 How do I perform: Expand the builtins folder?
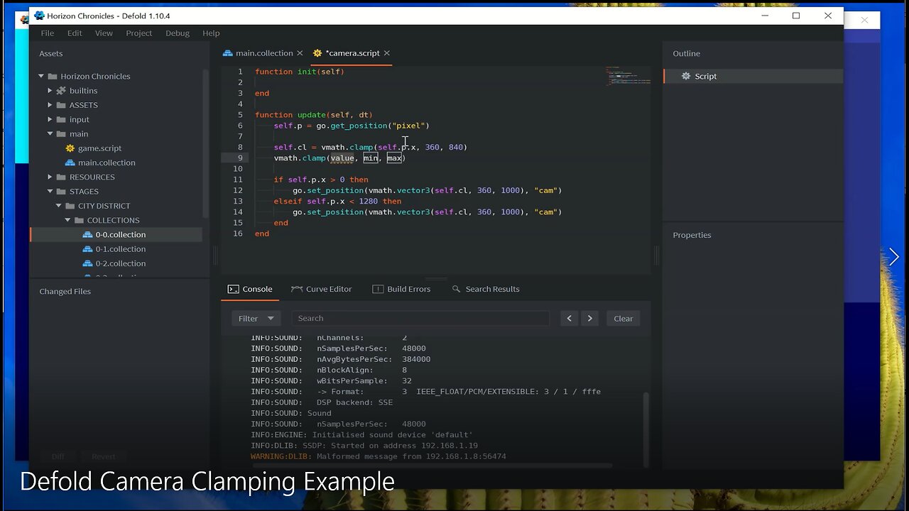coord(50,91)
